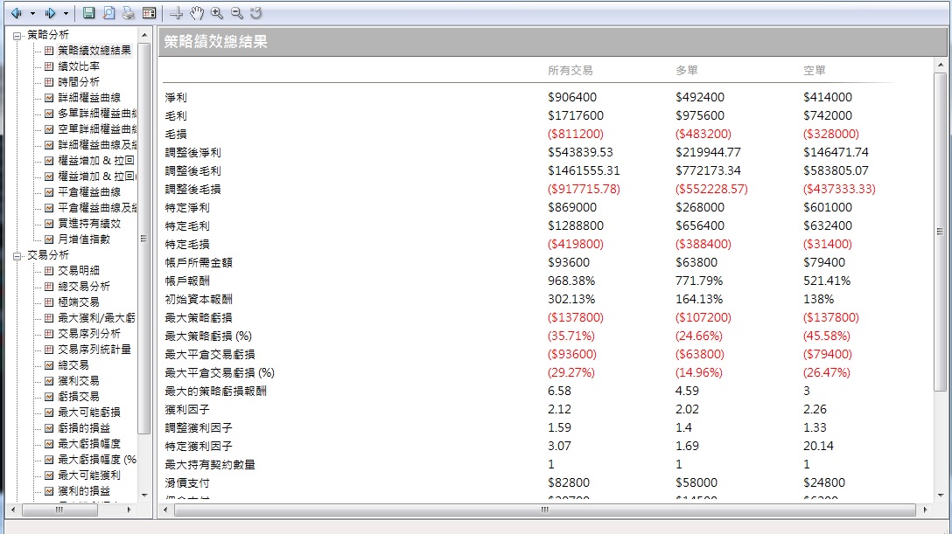Click the zoom out magnifier
The height and width of the screenshot is (534, 952).
[x=237, y=13]
